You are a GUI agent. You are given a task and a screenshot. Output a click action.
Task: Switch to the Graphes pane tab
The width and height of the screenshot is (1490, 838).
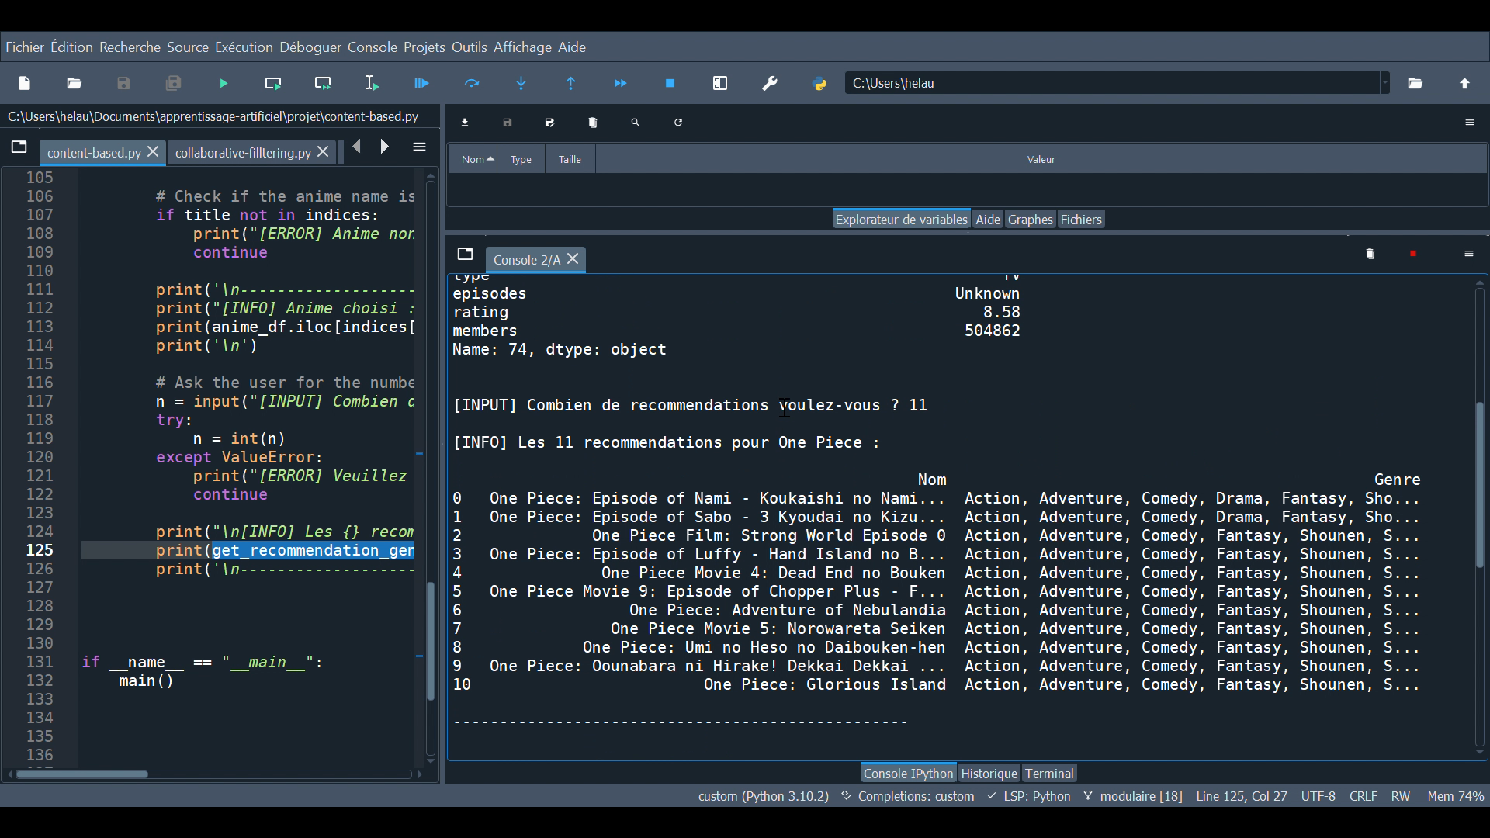1030,220
